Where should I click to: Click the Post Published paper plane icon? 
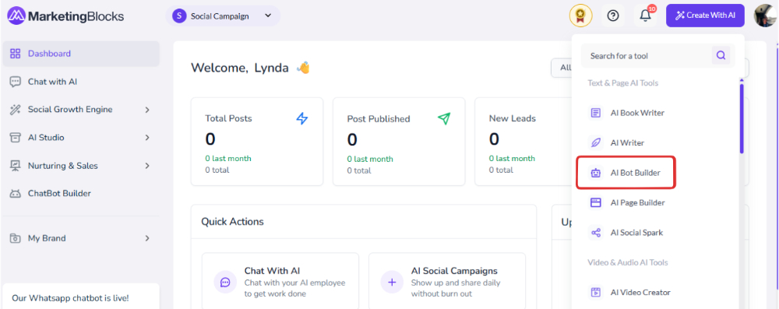(444, 118)
